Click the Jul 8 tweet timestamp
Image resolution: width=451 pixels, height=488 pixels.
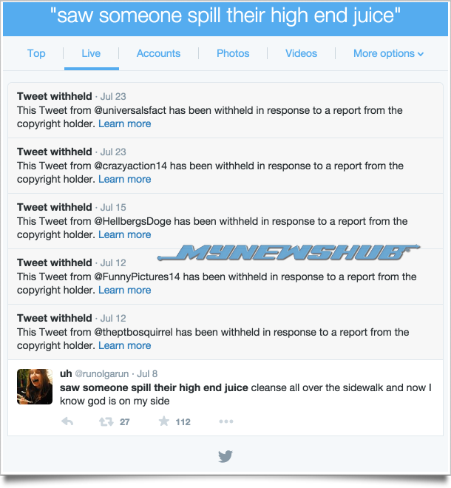147,374
